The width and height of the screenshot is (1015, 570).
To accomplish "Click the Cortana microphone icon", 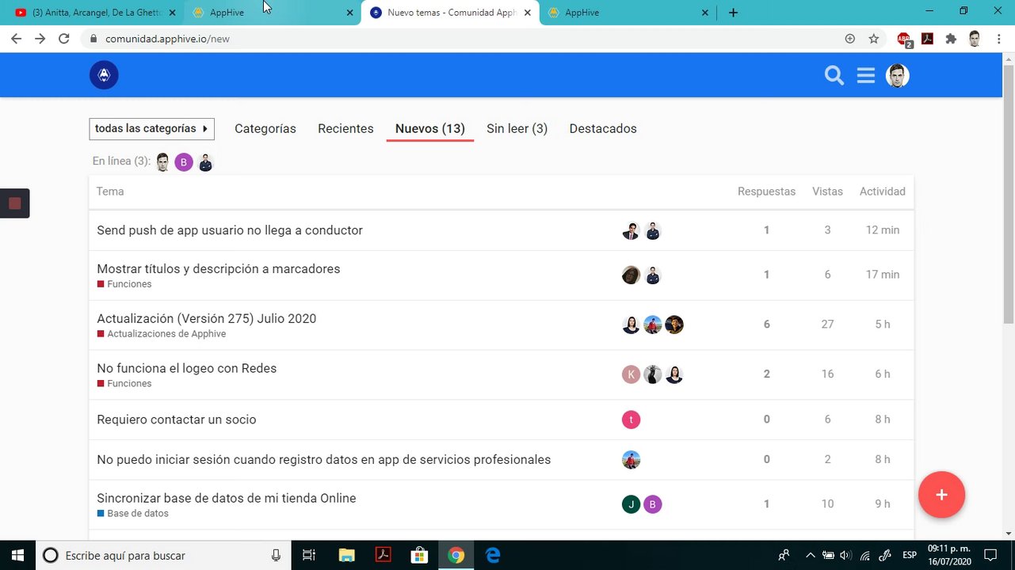I will click(x=276, y=556).
